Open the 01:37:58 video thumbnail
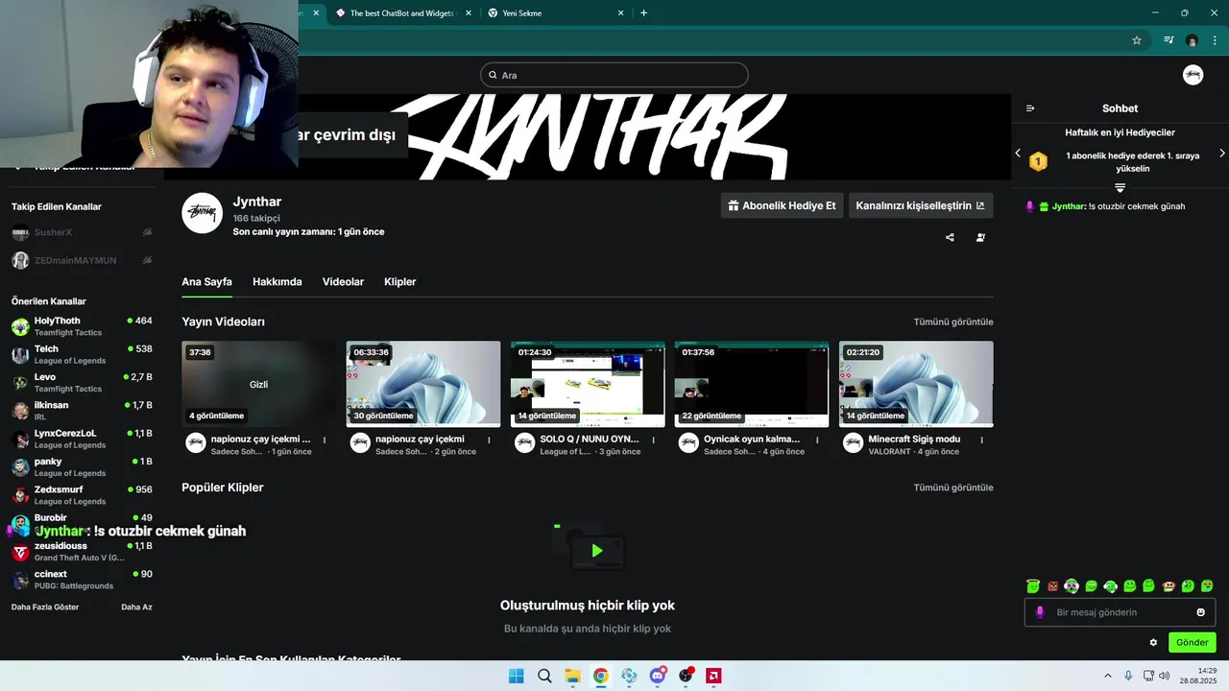 click(x=752, y=384)
